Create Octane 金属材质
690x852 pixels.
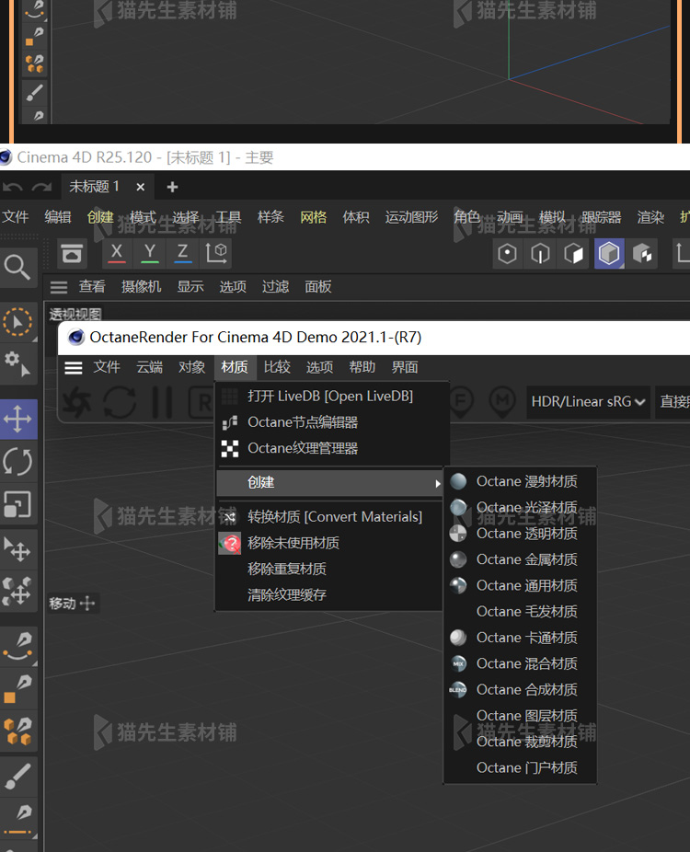point(520,559)
